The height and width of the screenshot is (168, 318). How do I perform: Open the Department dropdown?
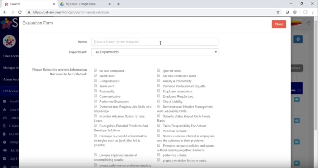(x=155, y=52)
